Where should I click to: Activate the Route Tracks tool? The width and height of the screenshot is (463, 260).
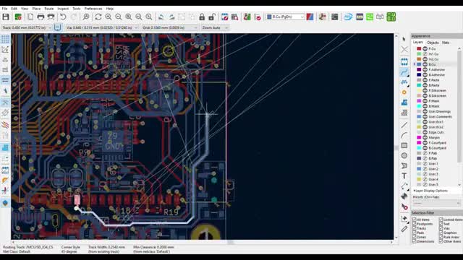point(404,71)
